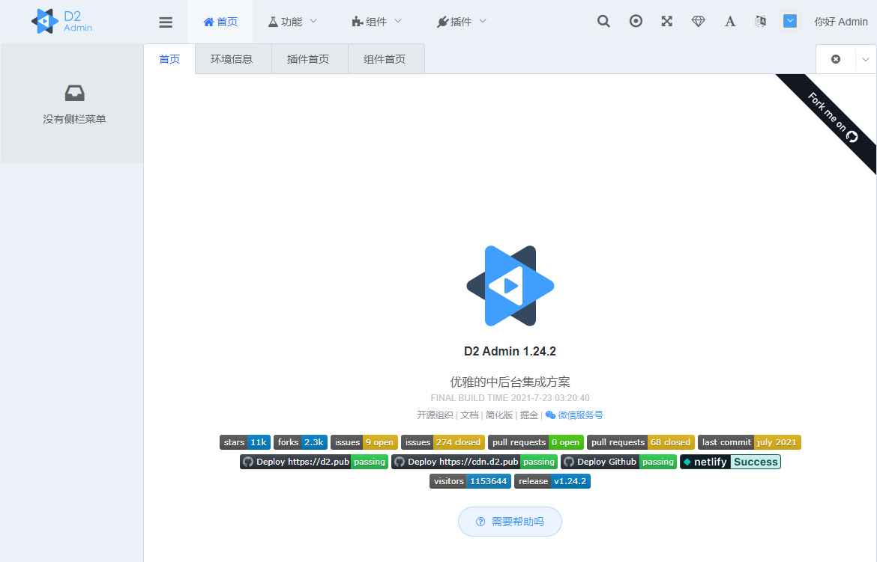Click the 'D2 Admin 1.24.2' title text

click(x=510, y=352)
